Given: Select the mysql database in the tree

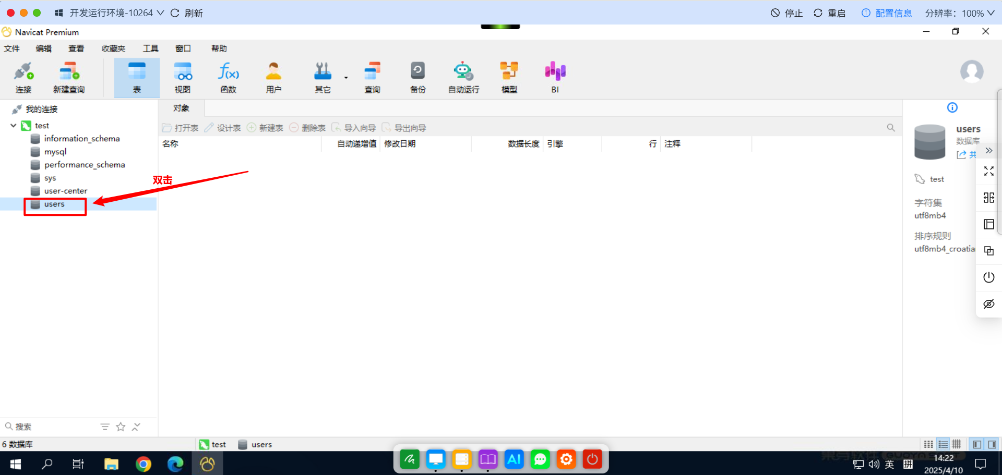Looking at the screenshot, I should tap(55, 152).
